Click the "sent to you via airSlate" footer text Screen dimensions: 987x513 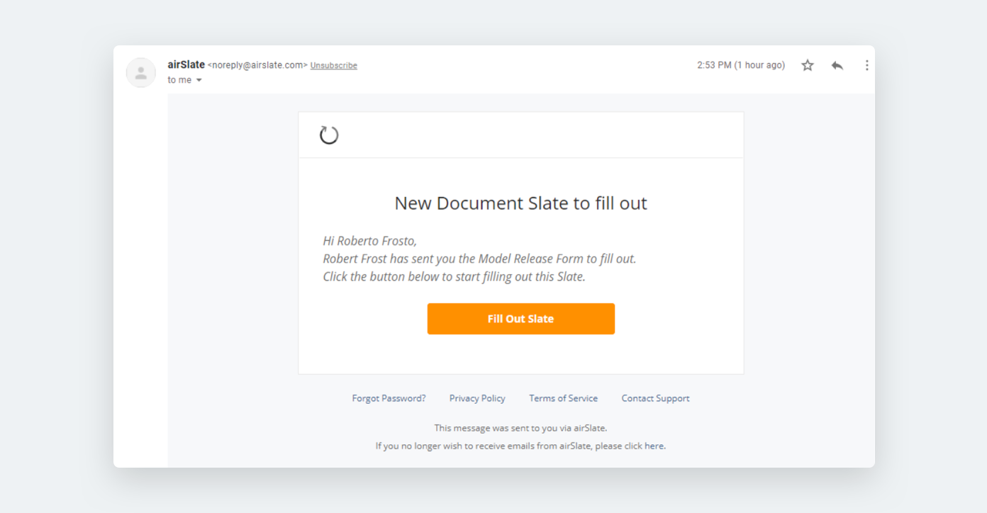[x=520, y=428]
